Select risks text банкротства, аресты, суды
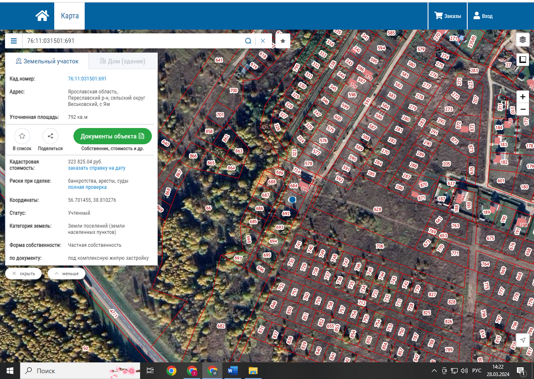The image size is (534, 379). 98,181
